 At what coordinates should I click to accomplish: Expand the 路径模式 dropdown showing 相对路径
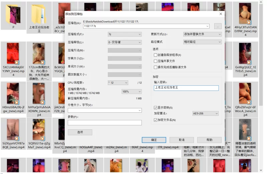[x=202, y=42]
